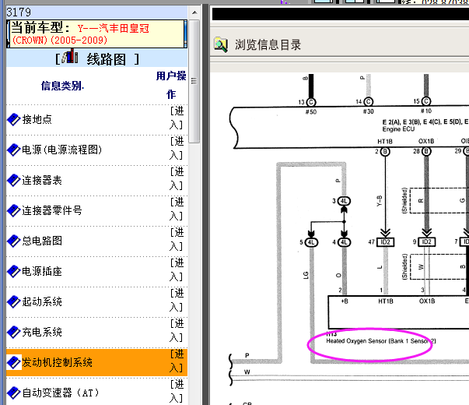This screenshot has width=469, height=405.
Task: Click the 3179 number at top left
Action: 19,12
